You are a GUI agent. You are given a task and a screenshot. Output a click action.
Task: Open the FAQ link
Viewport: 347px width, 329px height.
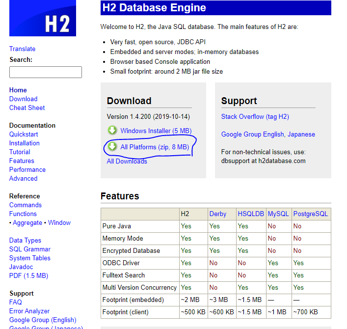16,302
